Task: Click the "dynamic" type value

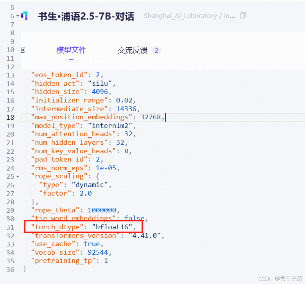Action: click(90, 185)
